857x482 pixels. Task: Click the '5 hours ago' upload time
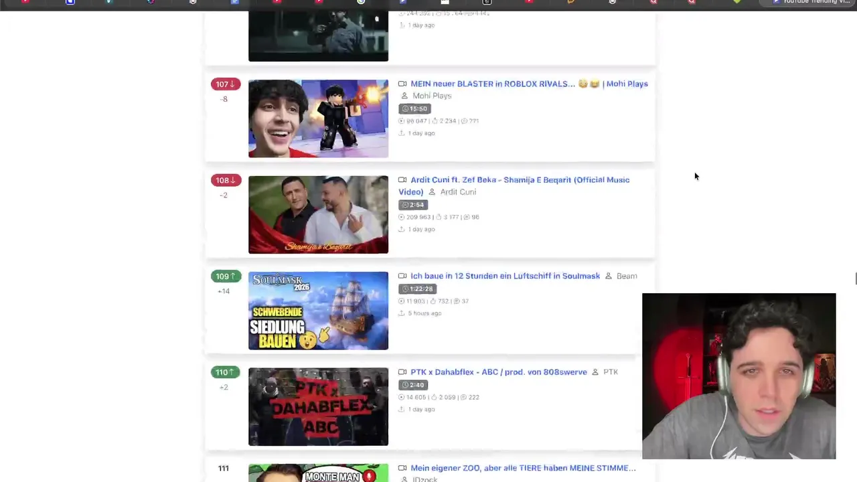[424, 313]
